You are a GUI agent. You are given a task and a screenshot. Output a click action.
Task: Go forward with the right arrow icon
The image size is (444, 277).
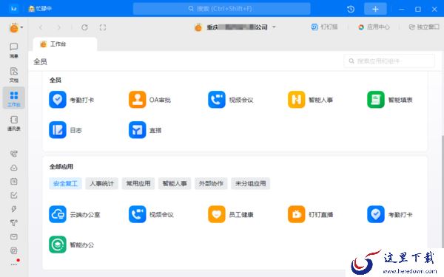coord(59,27)
